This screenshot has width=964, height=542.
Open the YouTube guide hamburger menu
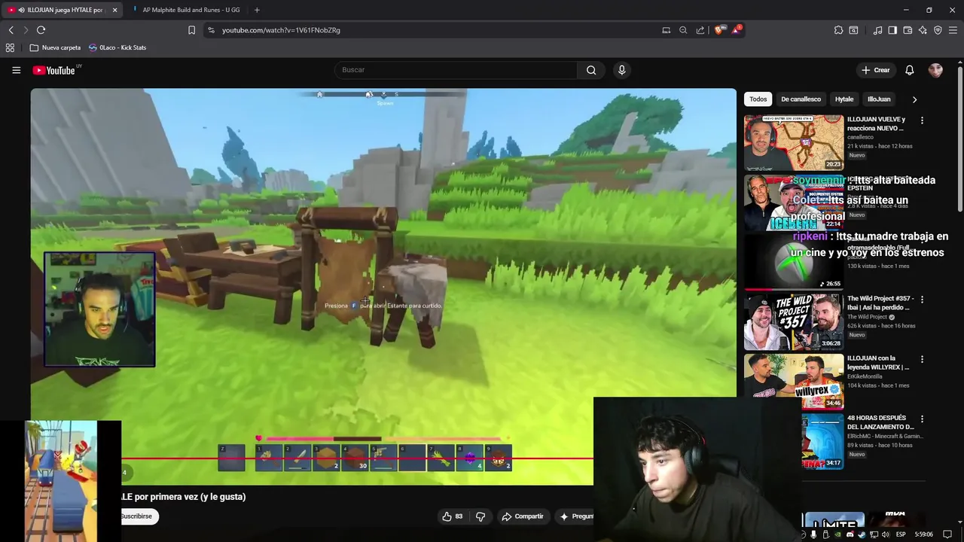tap(16, 70)
